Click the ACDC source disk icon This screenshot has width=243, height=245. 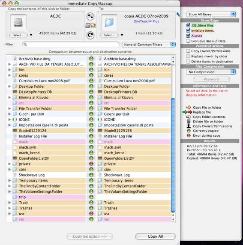(18, 23)
